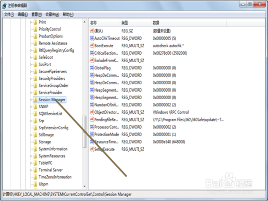Viewport: 268px width, 201px height.
Task: Click the folder icon beside SecurityProviders
Action: (x=35, y=78)
